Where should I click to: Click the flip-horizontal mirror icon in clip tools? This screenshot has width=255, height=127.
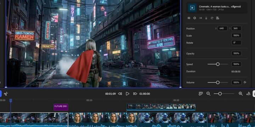click(200, 18)
